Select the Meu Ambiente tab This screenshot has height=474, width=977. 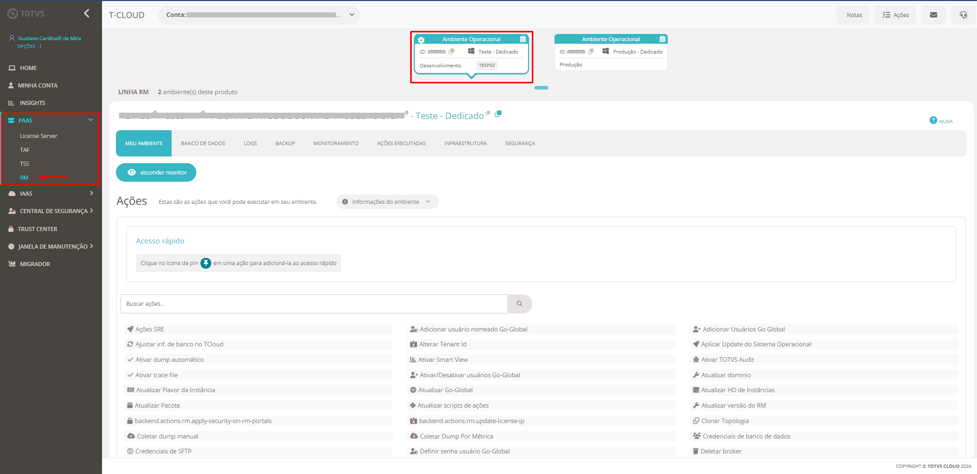coord(144,144)
